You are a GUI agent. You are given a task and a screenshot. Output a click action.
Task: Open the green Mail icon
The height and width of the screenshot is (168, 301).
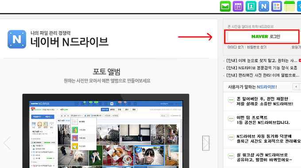(225, 6)
